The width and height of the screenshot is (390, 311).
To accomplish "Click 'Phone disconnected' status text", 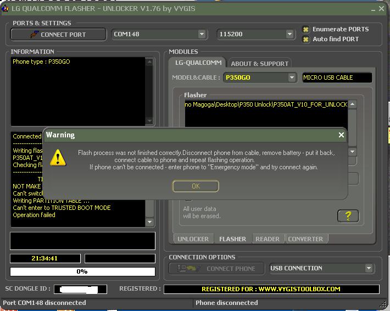I will click(x=227, y=303).
